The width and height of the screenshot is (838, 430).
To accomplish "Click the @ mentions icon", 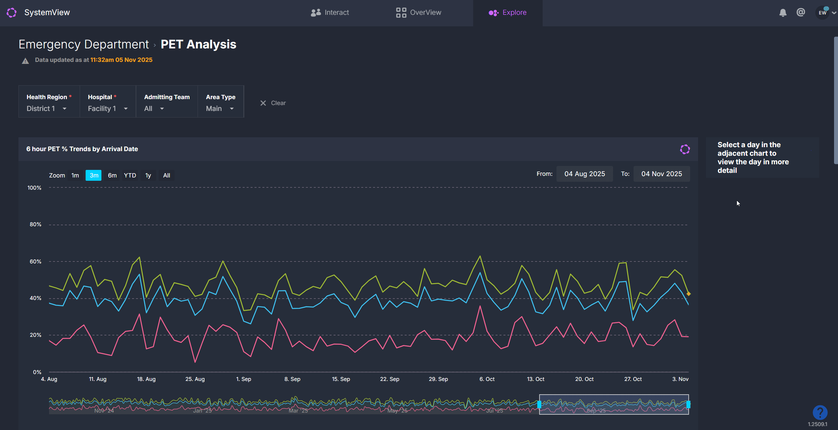I will (x=800, y=13).
